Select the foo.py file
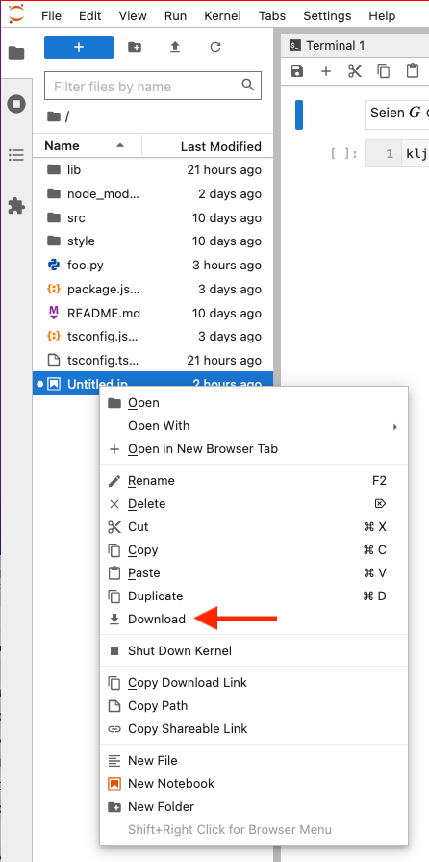The image size is (429, 862). [x=153, y=266]
